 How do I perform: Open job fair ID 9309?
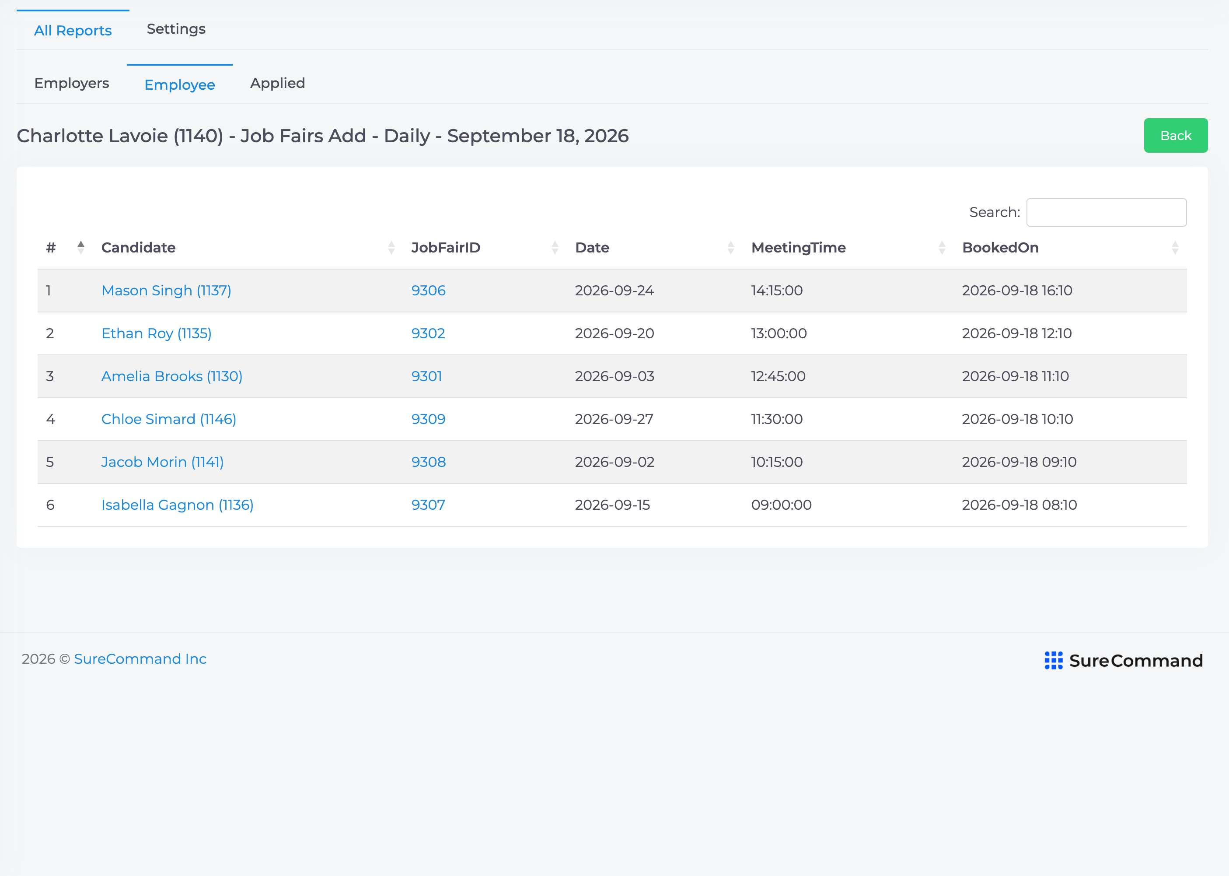tap(428, 419)
